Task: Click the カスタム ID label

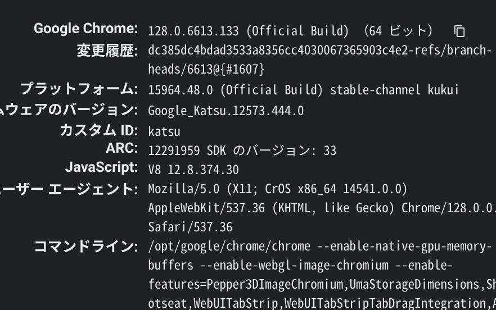Action: tap(98, 130)
